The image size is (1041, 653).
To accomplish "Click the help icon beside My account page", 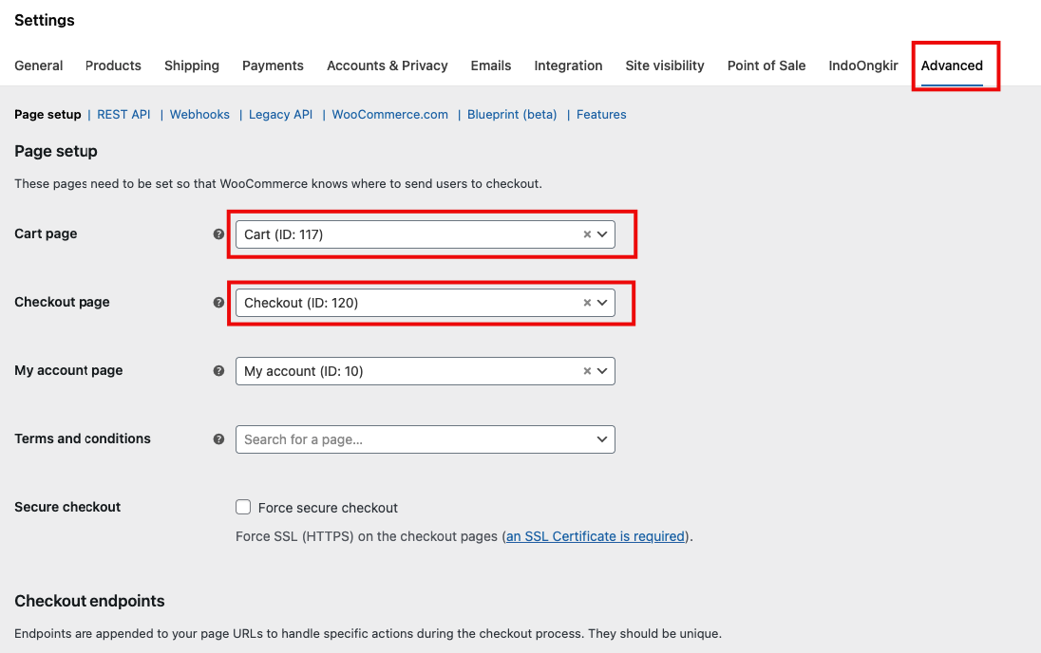I will click(219, 371).
